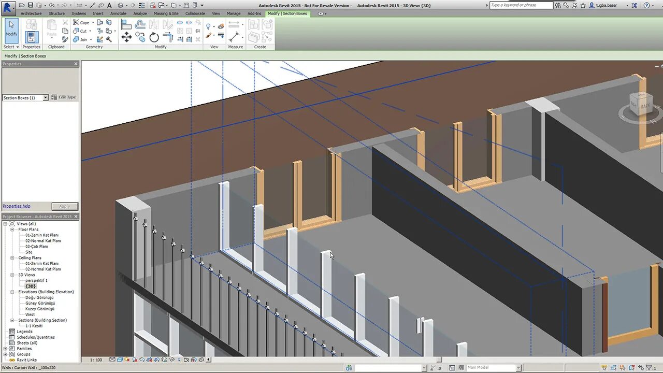The height and width of the screenshot is (373, 663).
Task: Click the binoculars search icon
Action: pyautogui.click(x=559, y=5)
